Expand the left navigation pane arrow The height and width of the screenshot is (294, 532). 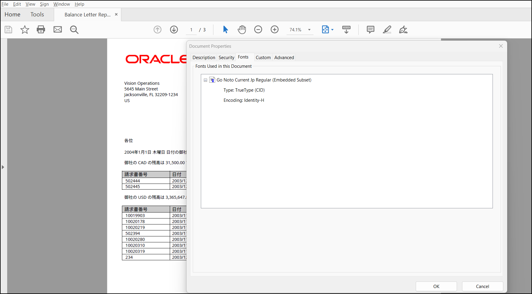point(3,167)
